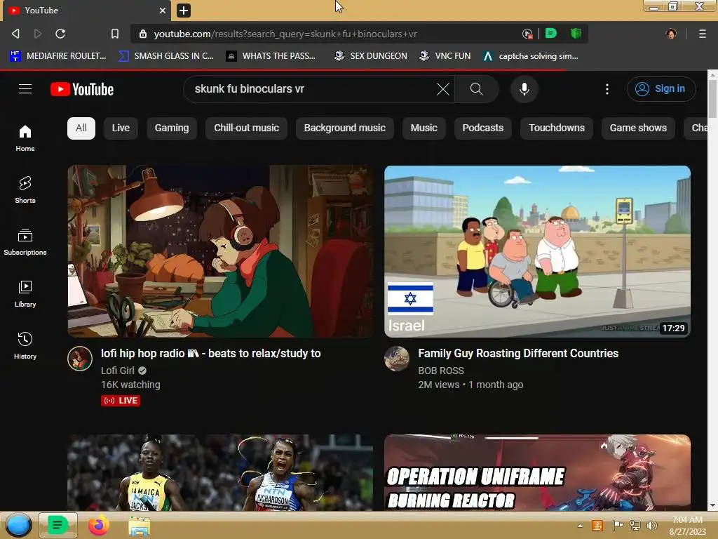Click the BOB ROSS channel avatar

click(x=397, y=359)
